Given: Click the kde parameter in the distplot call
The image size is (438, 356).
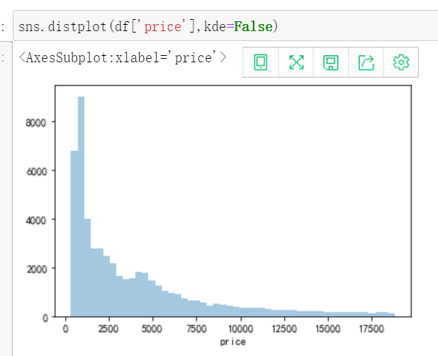Looking at the screenshot, I should [215, 26].
